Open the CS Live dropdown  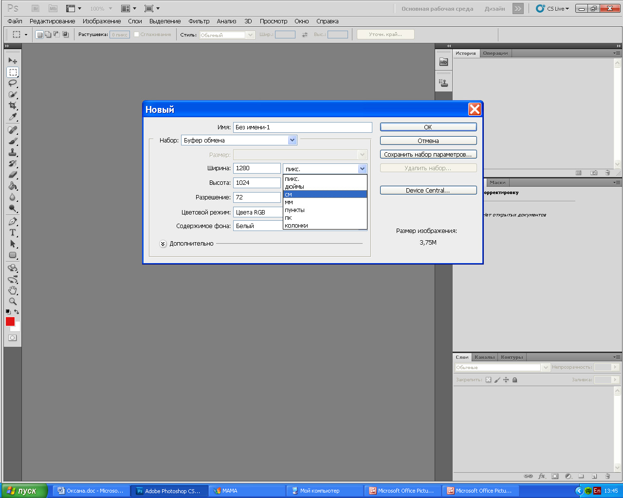pos(552,9)
